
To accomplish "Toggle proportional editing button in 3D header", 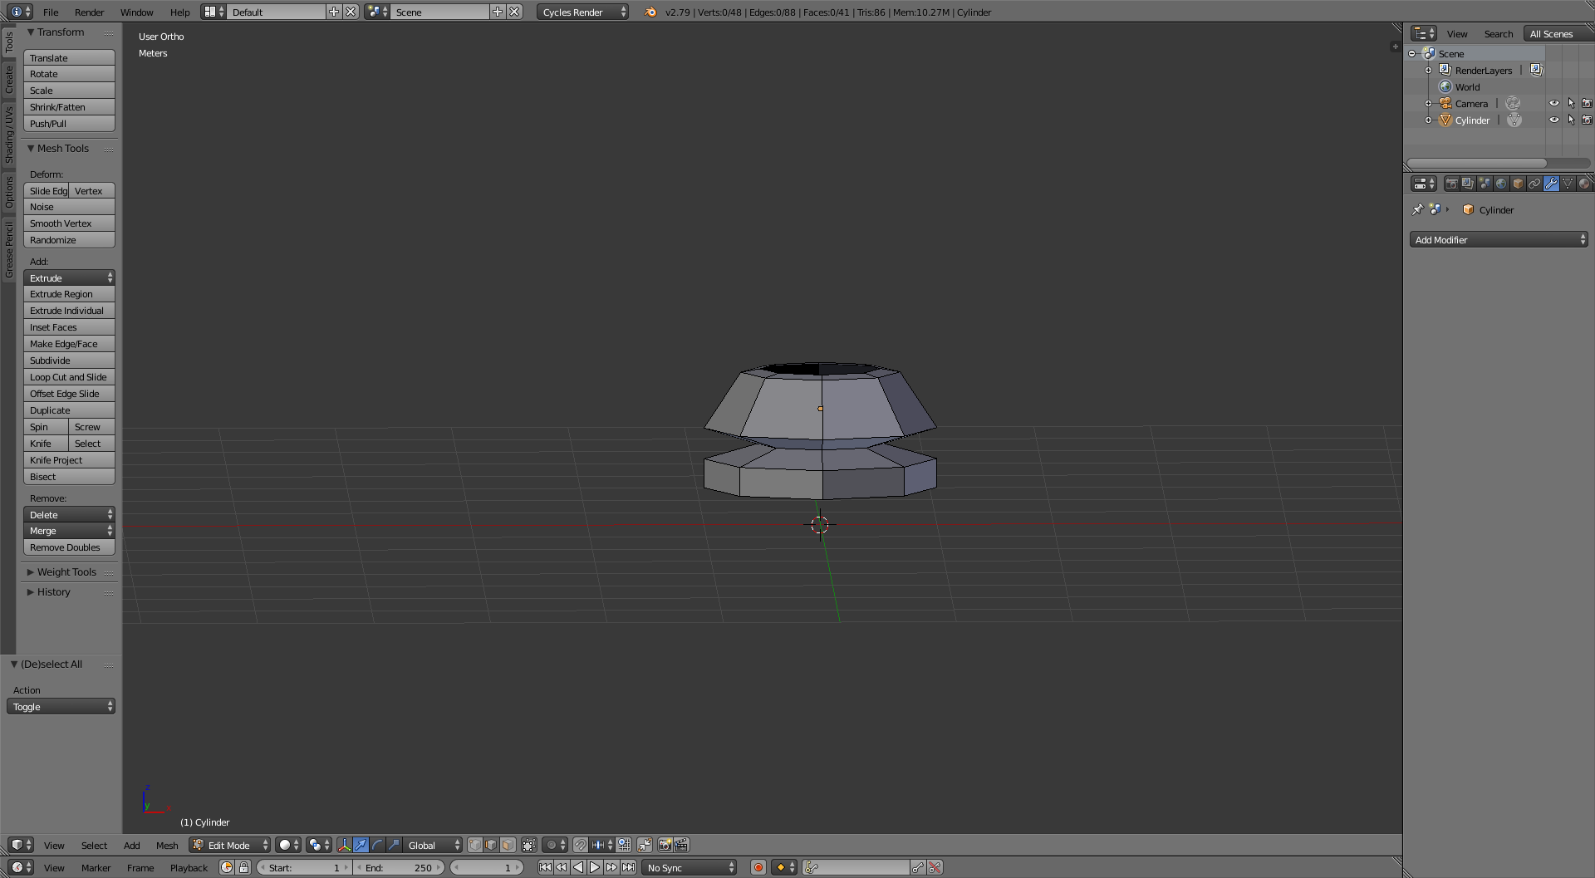I will click(x=555, y=845).
